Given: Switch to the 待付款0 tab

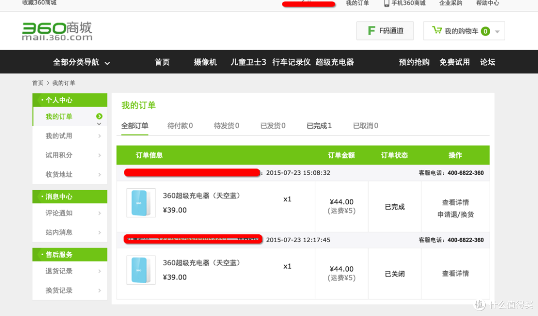Looking at the screenshot, I should pyautogui.click(x=180, y=126).
